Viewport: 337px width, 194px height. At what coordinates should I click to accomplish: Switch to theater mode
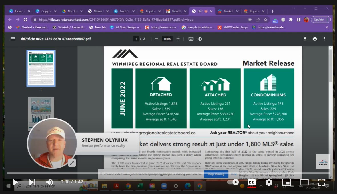tap(304, 182)
